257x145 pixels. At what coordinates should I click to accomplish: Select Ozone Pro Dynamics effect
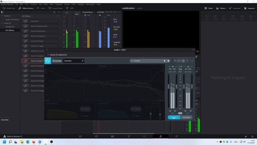pyautogui.click(x=40, y=31)
